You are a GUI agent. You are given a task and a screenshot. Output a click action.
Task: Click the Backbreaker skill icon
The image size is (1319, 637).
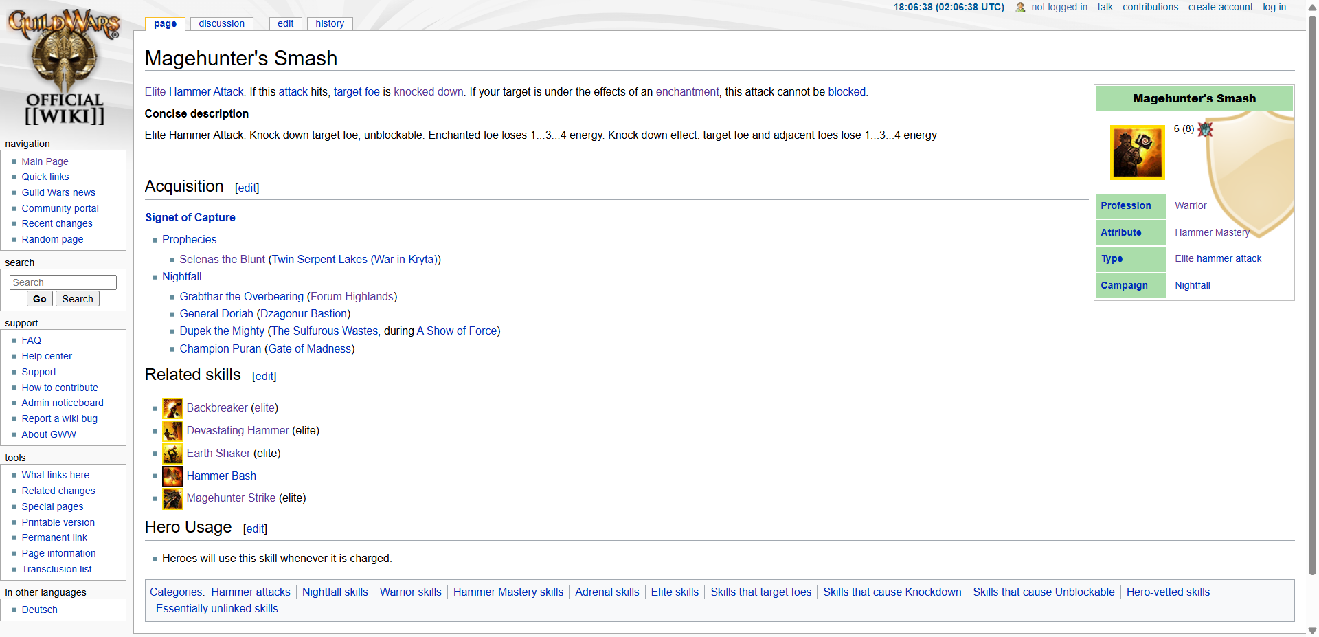coord(172,408)
